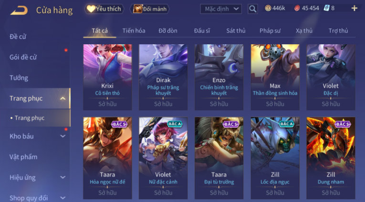This screenshot has height=202, width=365.
Task: Open the search magnifier icon
Action: [x=252, y=9]
